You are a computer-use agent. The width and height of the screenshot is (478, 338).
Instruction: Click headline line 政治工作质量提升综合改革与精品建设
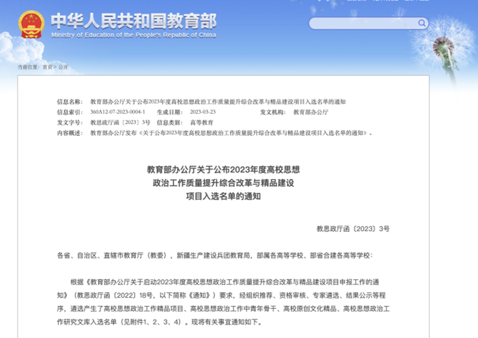[223, 183]
